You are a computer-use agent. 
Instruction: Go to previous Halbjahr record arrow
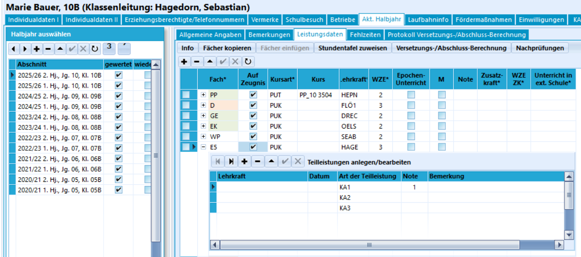coord(13,49)
